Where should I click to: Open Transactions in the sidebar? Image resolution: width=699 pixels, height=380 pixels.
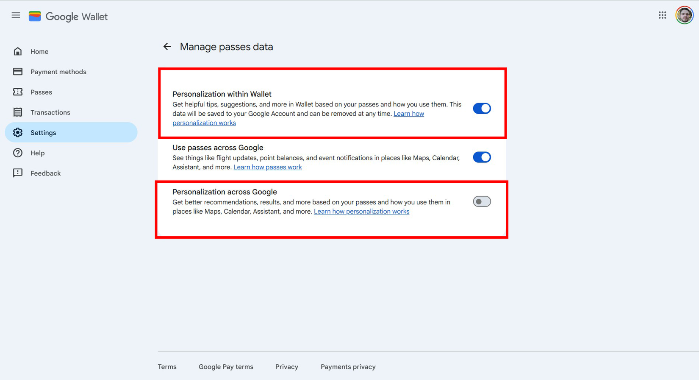click(x=71, y=112)
